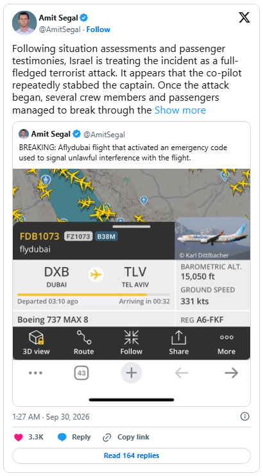Open browser tab counter showing 43
The image size is (263, 476).
pos(81,373)
